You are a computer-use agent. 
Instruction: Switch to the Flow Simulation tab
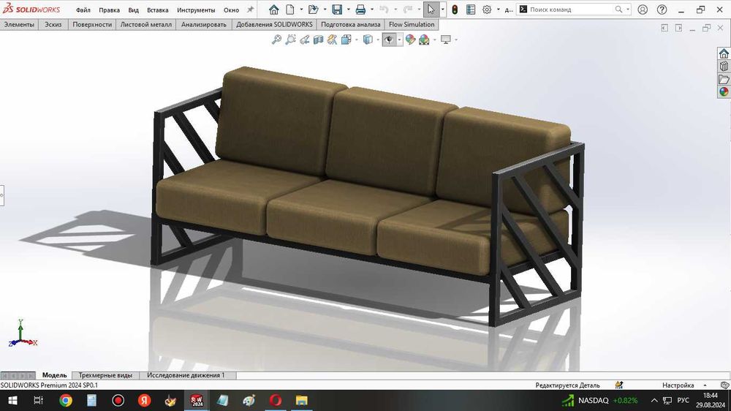coord(412,24)
